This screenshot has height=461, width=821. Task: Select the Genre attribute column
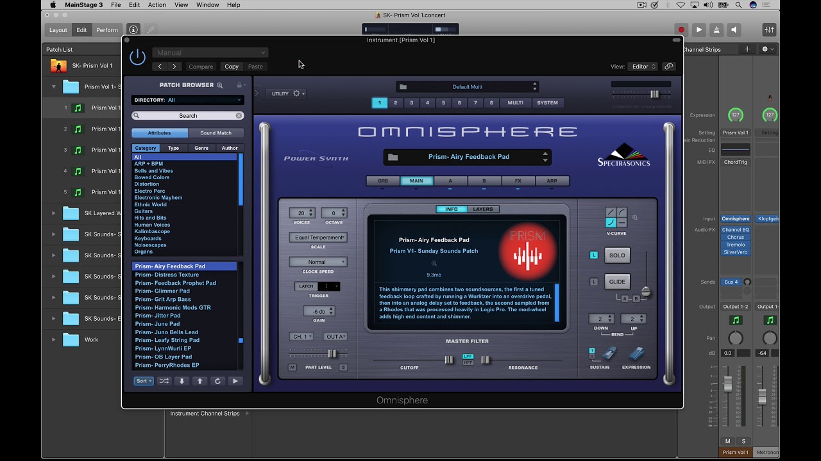(x=201, y=148)
